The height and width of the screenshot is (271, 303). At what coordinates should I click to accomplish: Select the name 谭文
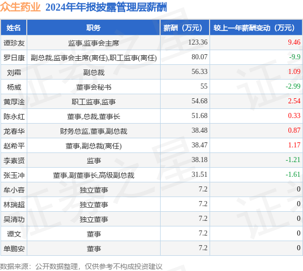[14, 234]
